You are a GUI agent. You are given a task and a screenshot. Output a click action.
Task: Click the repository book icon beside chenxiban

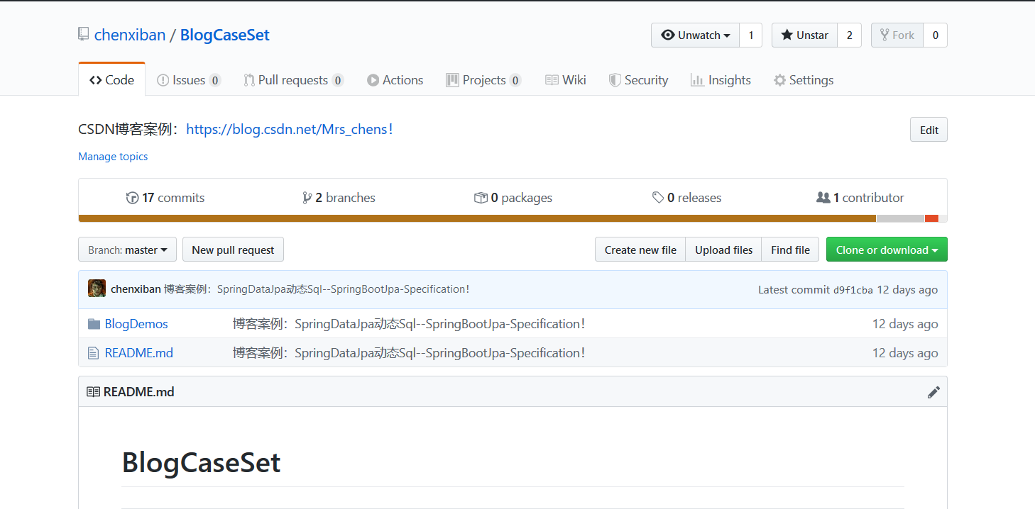point(84,34)
